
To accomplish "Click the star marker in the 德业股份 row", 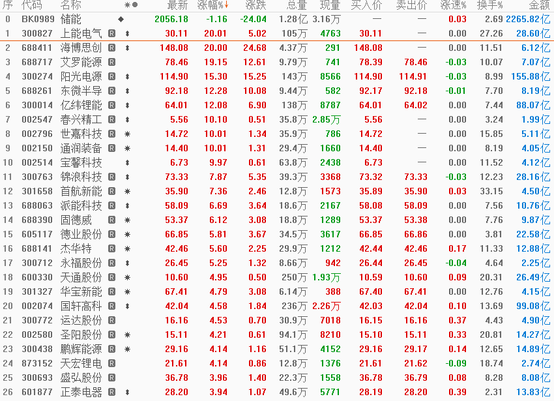I will pyautogui.click(x=128, y=234).
